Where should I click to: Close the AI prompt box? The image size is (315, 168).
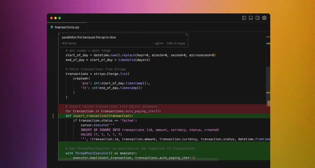(186, 35)
